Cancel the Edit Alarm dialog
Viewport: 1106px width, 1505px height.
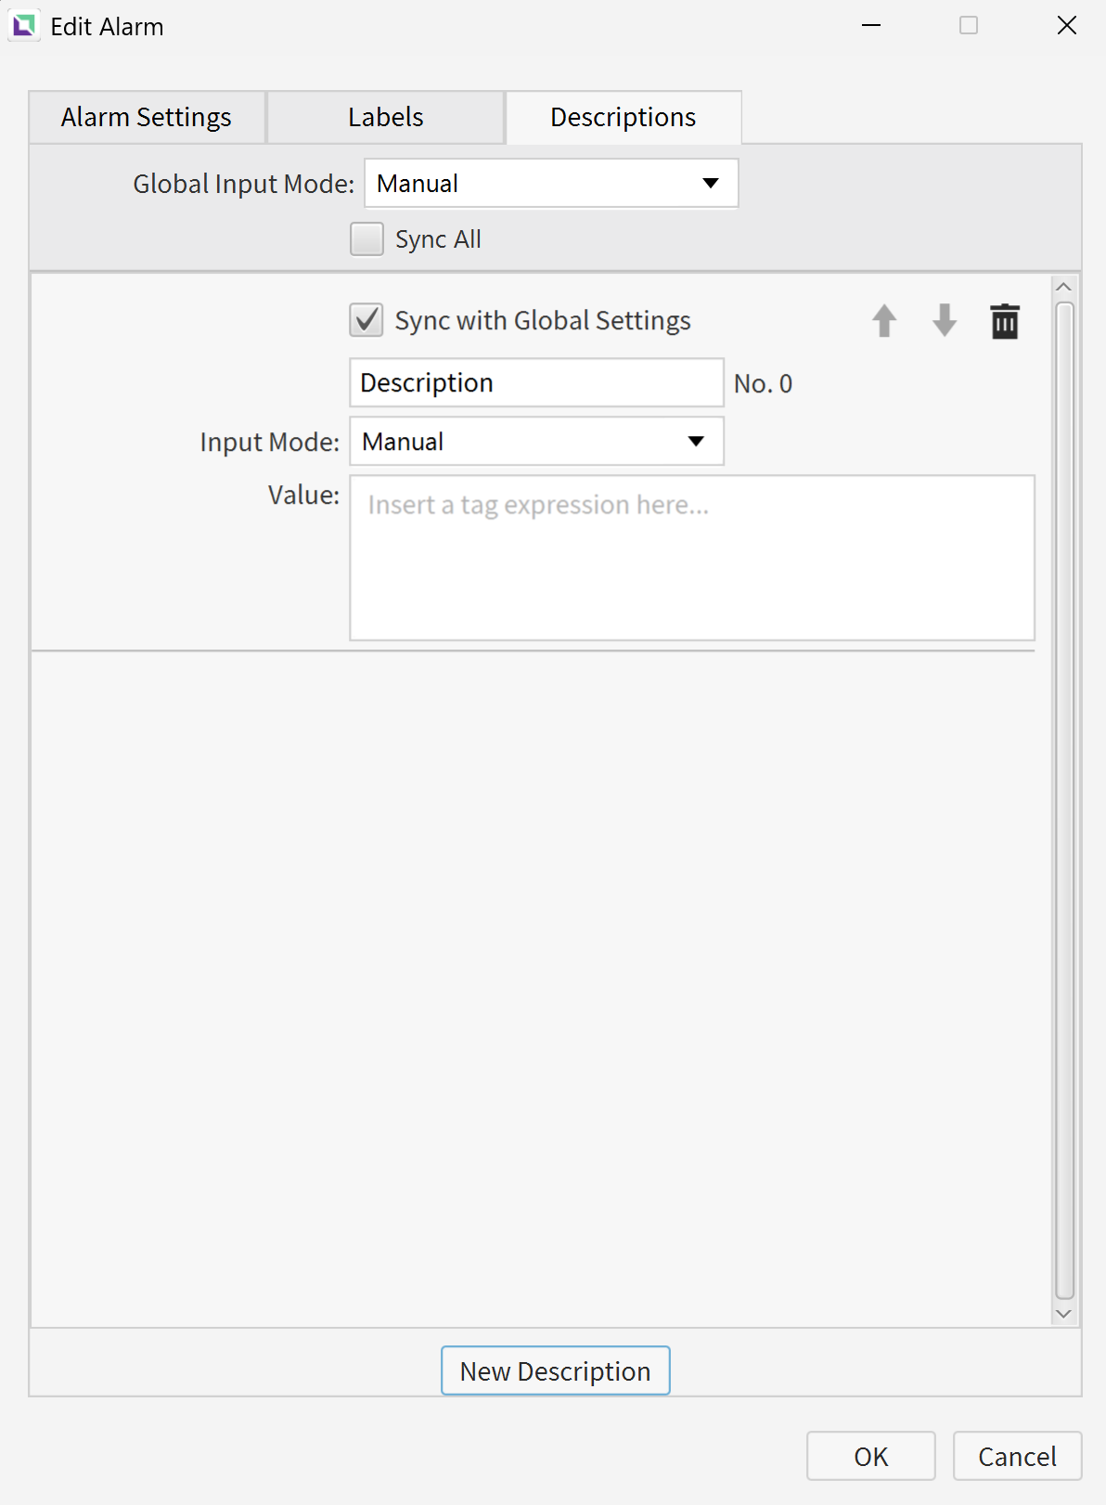(x=1018, y=1456)
